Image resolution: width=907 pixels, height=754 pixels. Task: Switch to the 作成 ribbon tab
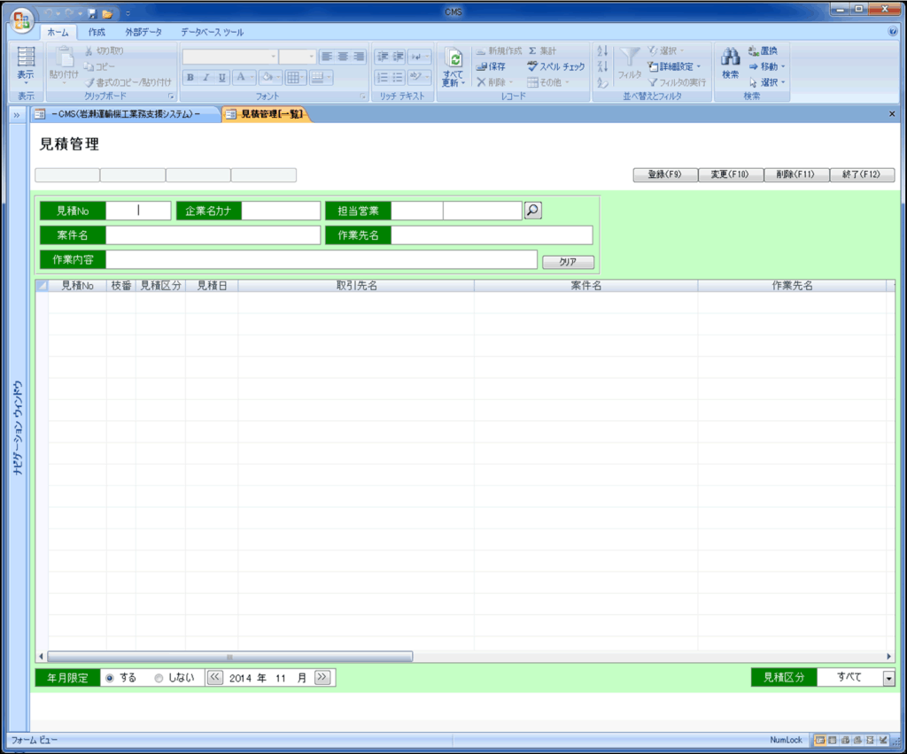[97, 32]
